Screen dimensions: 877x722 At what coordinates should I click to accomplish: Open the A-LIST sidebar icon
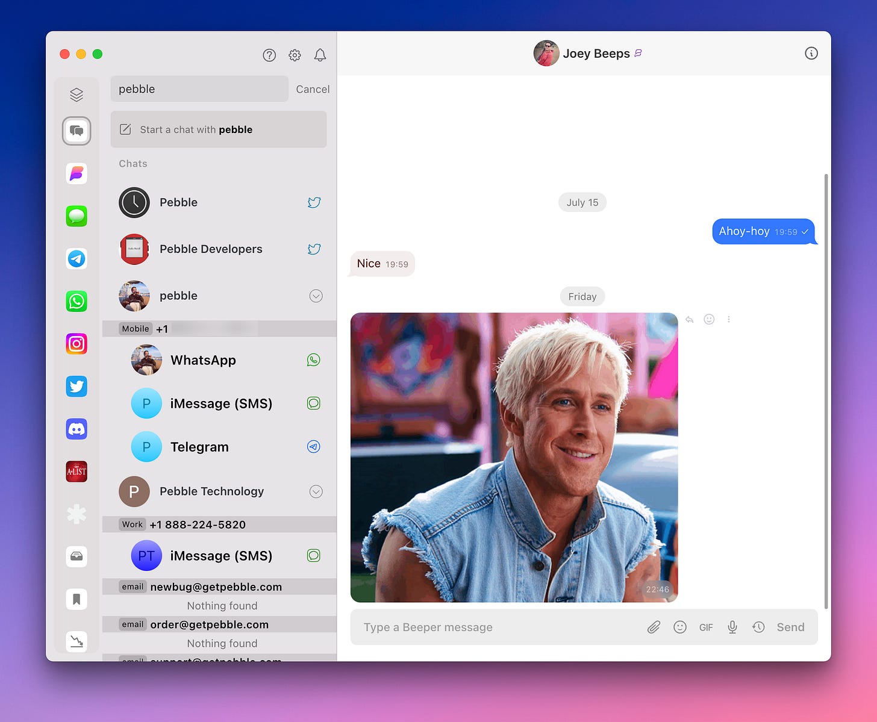(76, 471)
